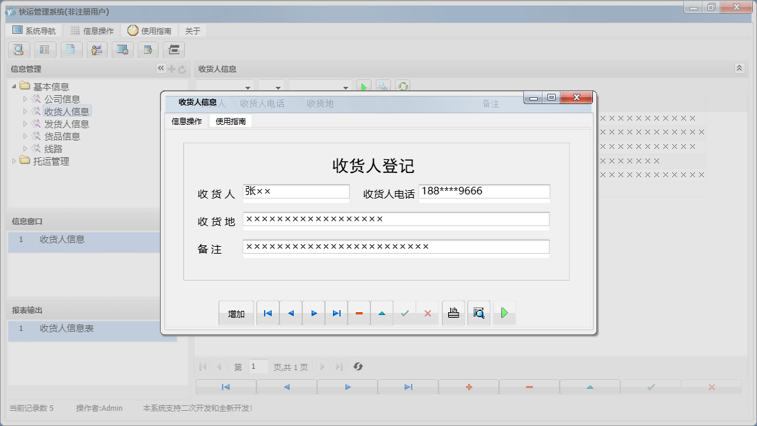Viewport: 757px width, 426px height.
Task: Click the magnifier search icon in main toolbar
Action: tap(19, 50)
